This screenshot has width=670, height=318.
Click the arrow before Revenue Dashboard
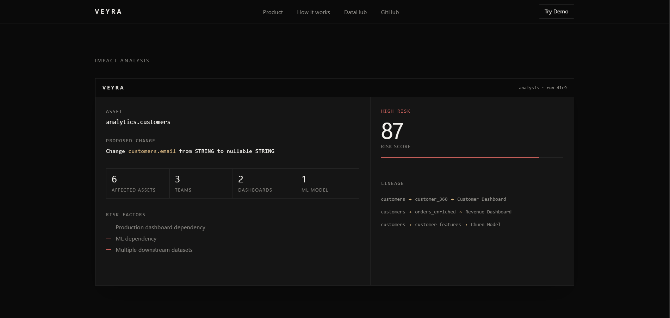point(460,212)
